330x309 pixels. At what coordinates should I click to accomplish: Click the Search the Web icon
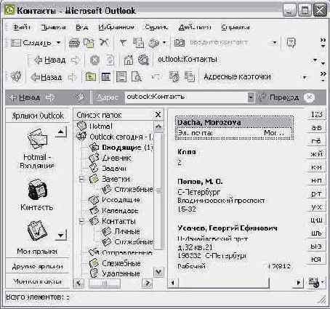coord(143,60)
